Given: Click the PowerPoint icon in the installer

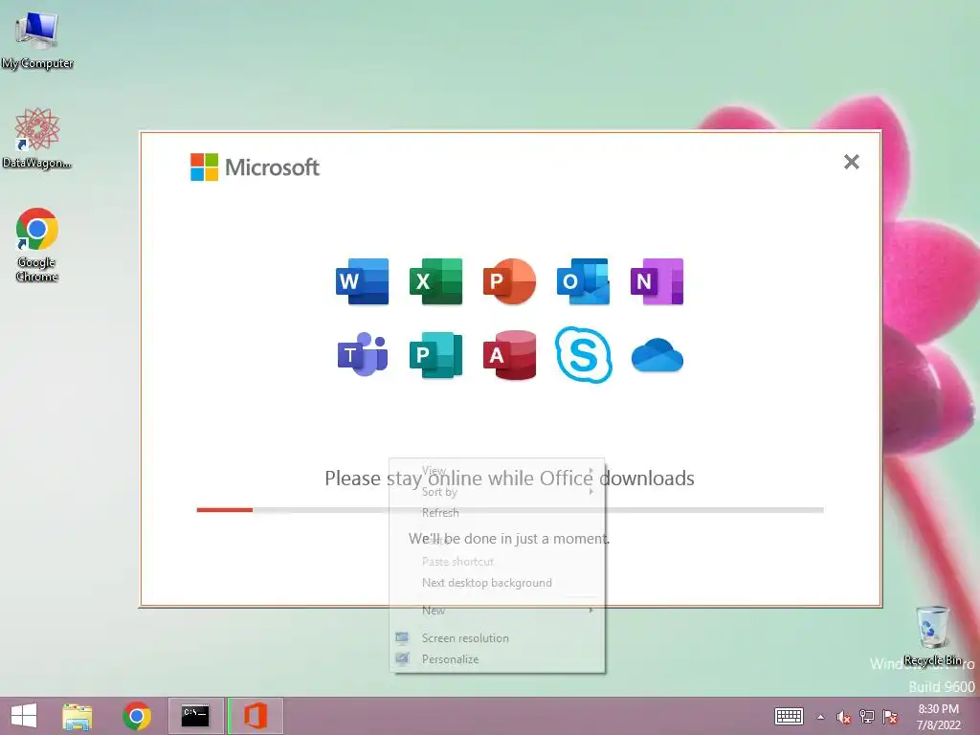Looking at the screenshot, I should point(509,281).
